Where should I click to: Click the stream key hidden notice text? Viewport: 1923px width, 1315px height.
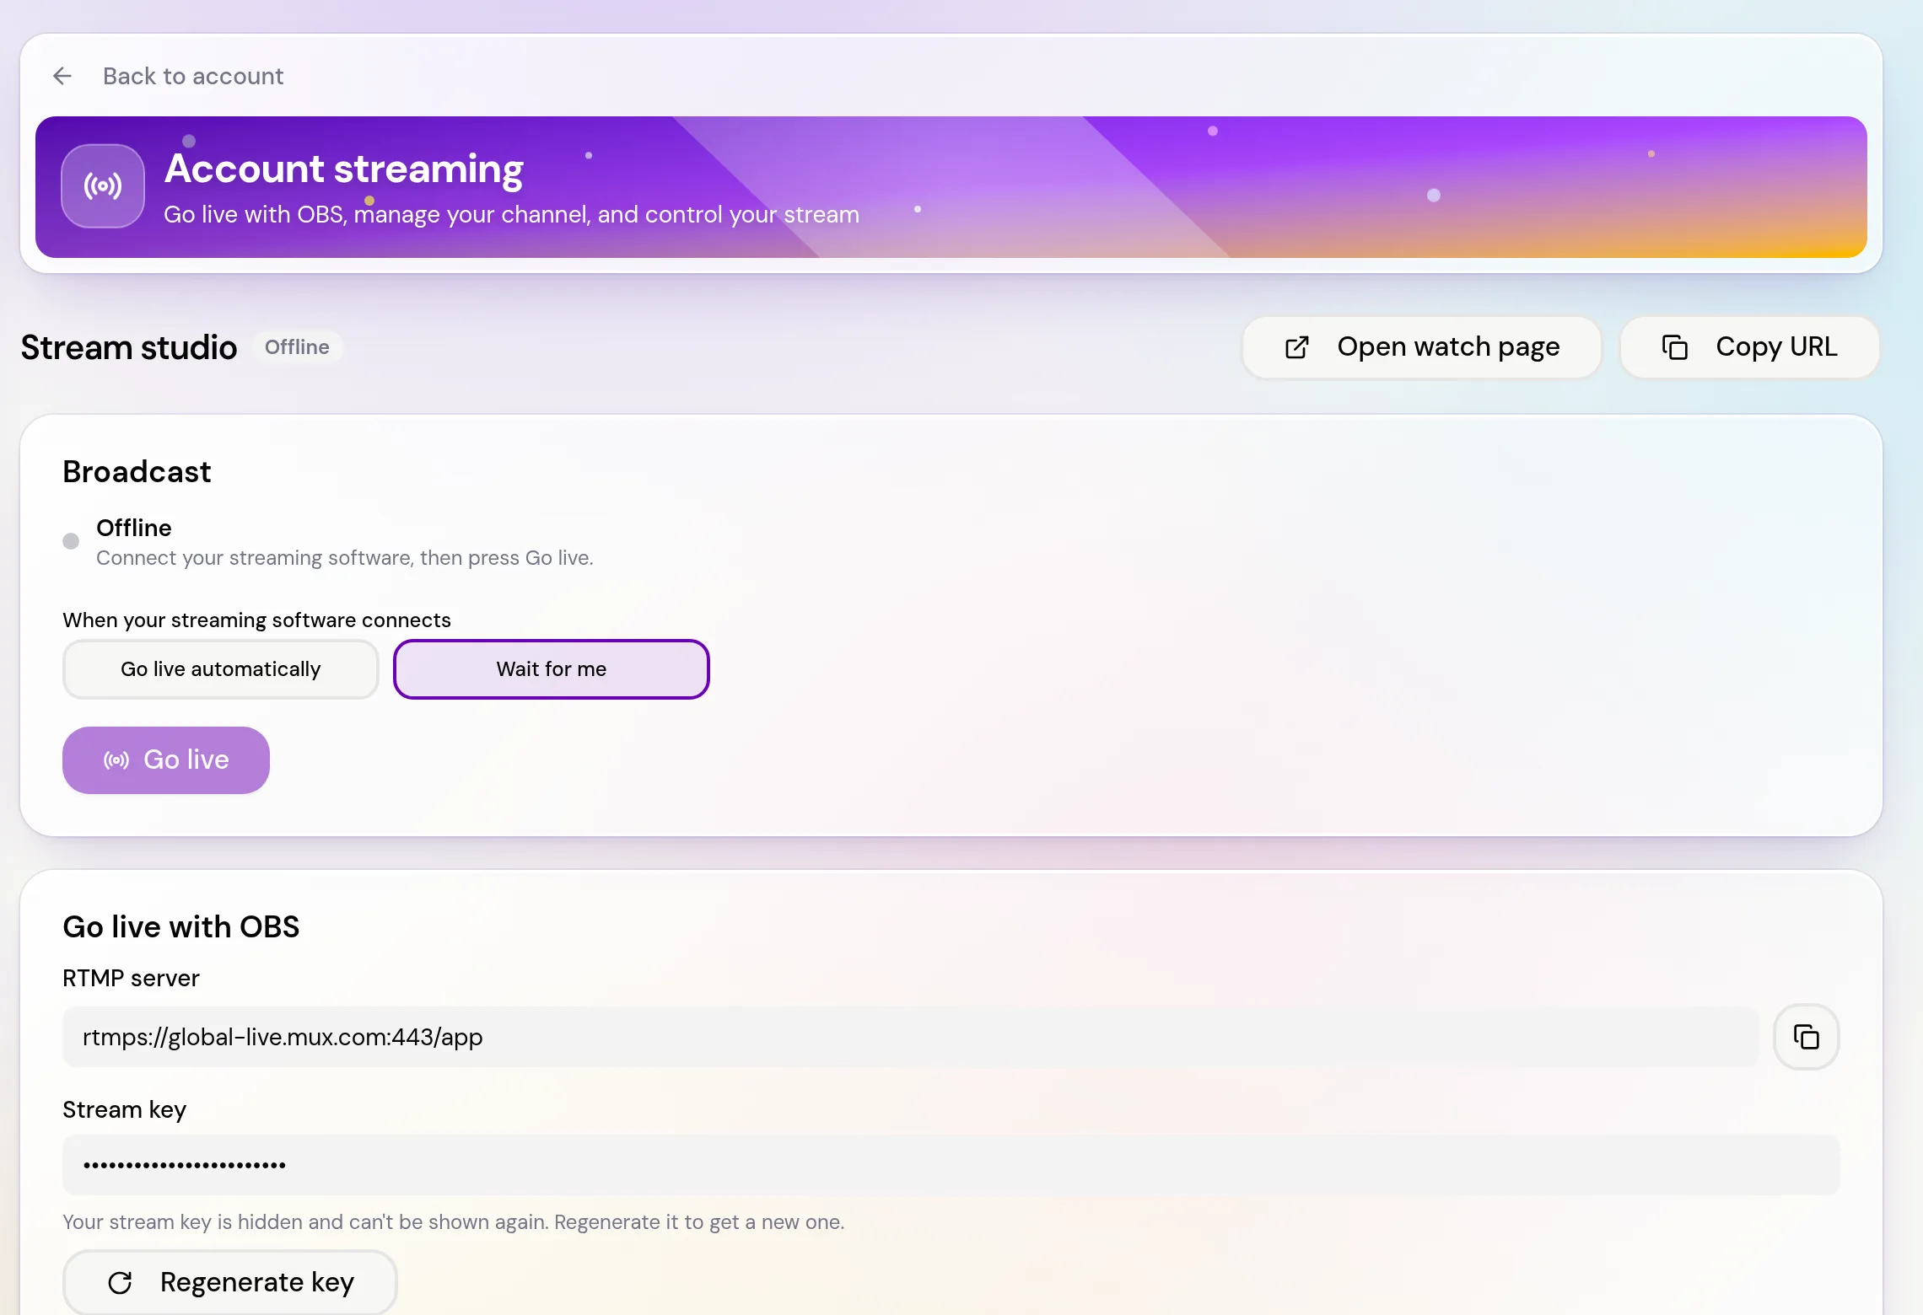click(x=454, y=1222)
